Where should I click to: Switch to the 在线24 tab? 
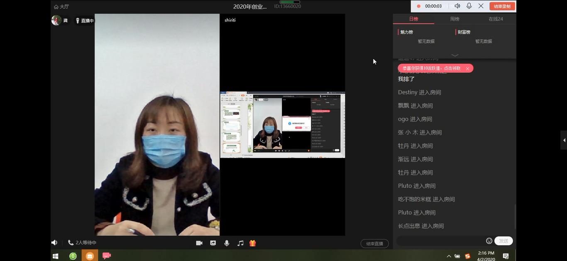click(x=496, y=19)
